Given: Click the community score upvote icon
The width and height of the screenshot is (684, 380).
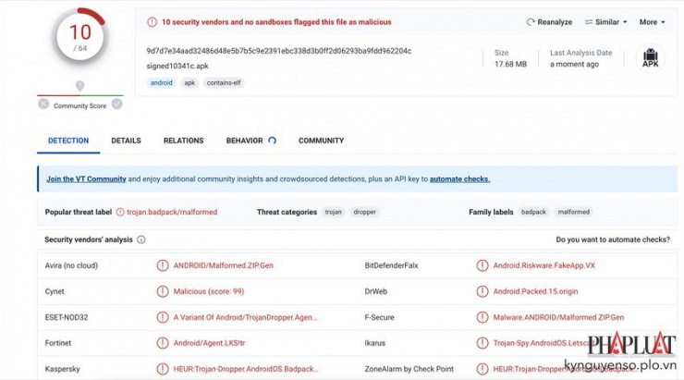Looking at the screenshot, I should click(x=116, y=104).
